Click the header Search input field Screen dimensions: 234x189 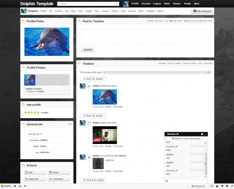pyautogui.click(x=87, y=4)
